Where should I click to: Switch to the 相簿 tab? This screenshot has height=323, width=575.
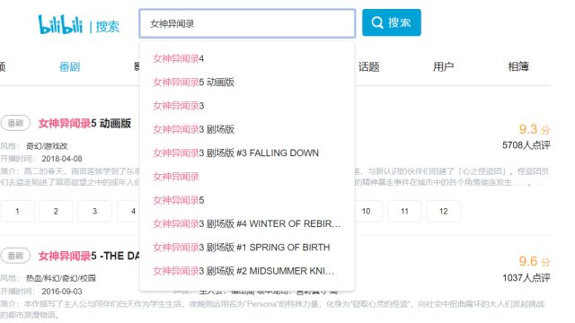pyautogui.click(x=518, y=66)
